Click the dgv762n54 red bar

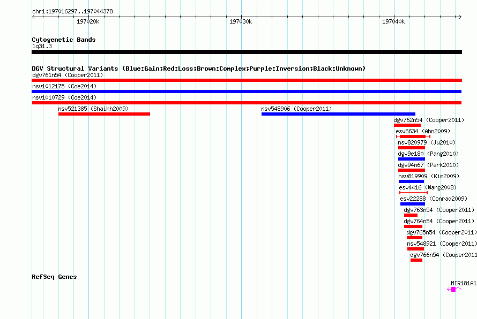pyautogui.click(x=407, y=125)
